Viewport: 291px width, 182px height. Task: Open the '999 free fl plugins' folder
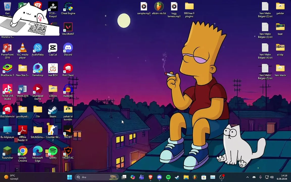[189, 10]
